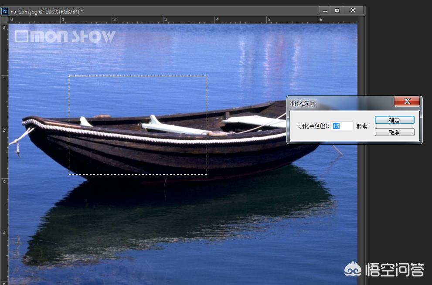Image resolution: width=432 pixels, height=285 pixels.
Task: Click the 像素 unit label in dialog
Action: 362,126
